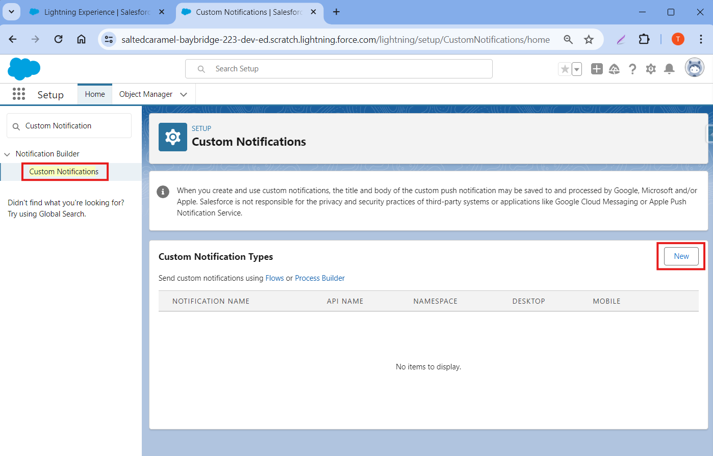Click the purple pen extension icon
Viewport: 713px width, 456px height.
coord(621,39)
